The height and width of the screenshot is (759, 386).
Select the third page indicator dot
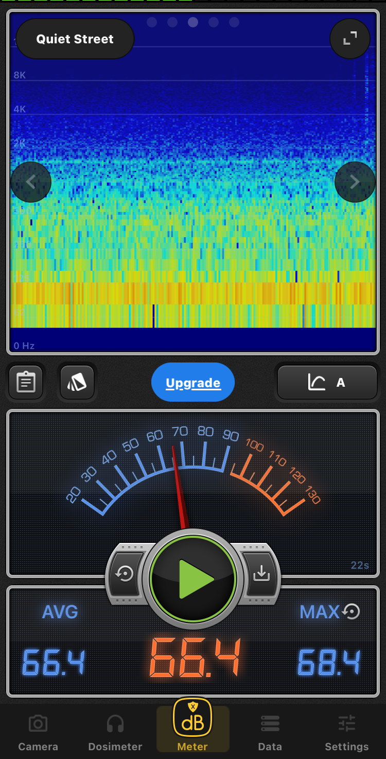point(193,22)
